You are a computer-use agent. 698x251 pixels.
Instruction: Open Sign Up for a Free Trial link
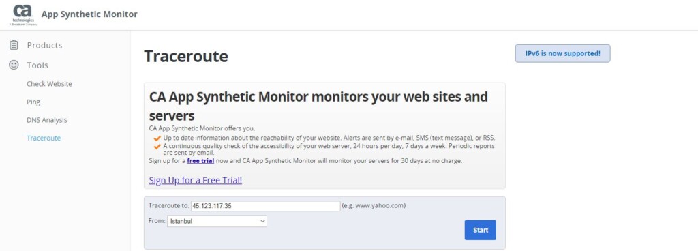196,180
